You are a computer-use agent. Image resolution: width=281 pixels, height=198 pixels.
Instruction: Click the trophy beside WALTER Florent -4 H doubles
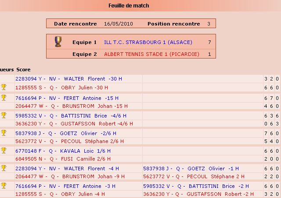[x=4, y=168]
